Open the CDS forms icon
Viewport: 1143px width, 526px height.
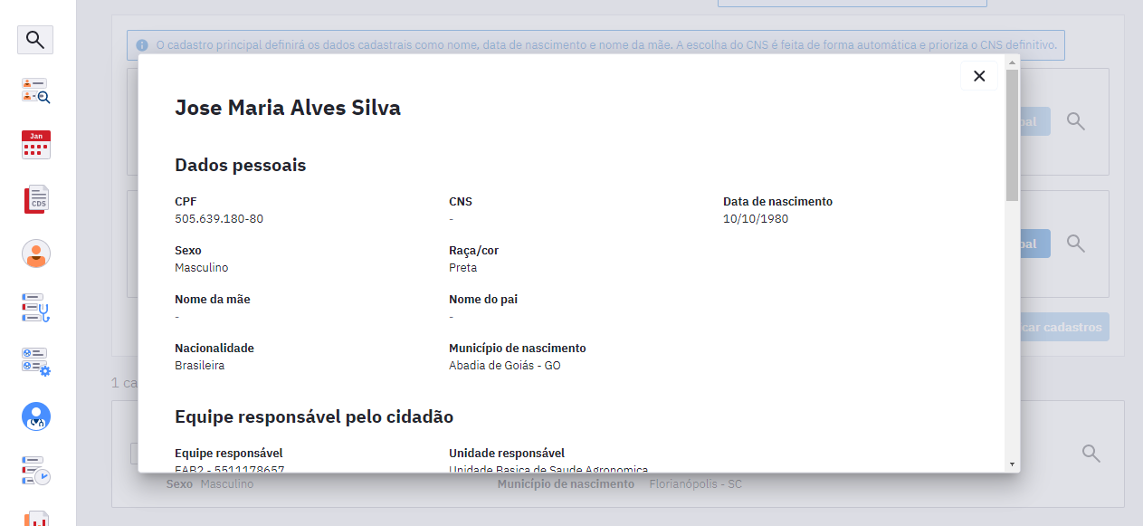(35, 199)
